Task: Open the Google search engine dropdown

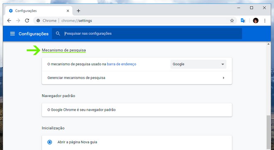Action: 198,64
